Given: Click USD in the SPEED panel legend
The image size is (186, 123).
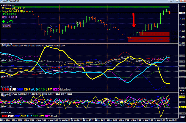Looking at the screenshot, I should pyautogui.click(x=5, y=116).
